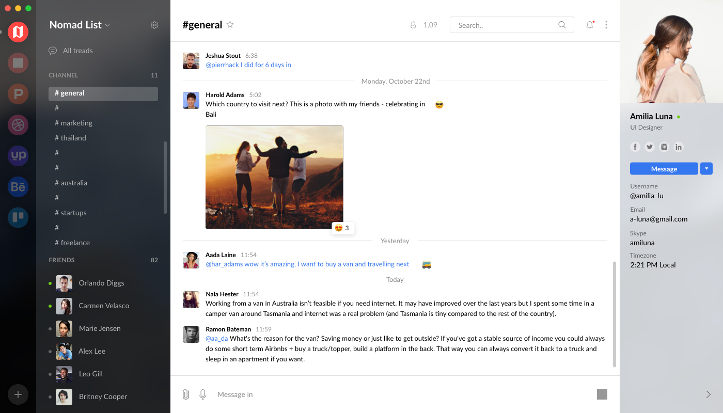
Task: Open Amilia Luna's Twitter profile icon
Action: [x=650, y=147]
